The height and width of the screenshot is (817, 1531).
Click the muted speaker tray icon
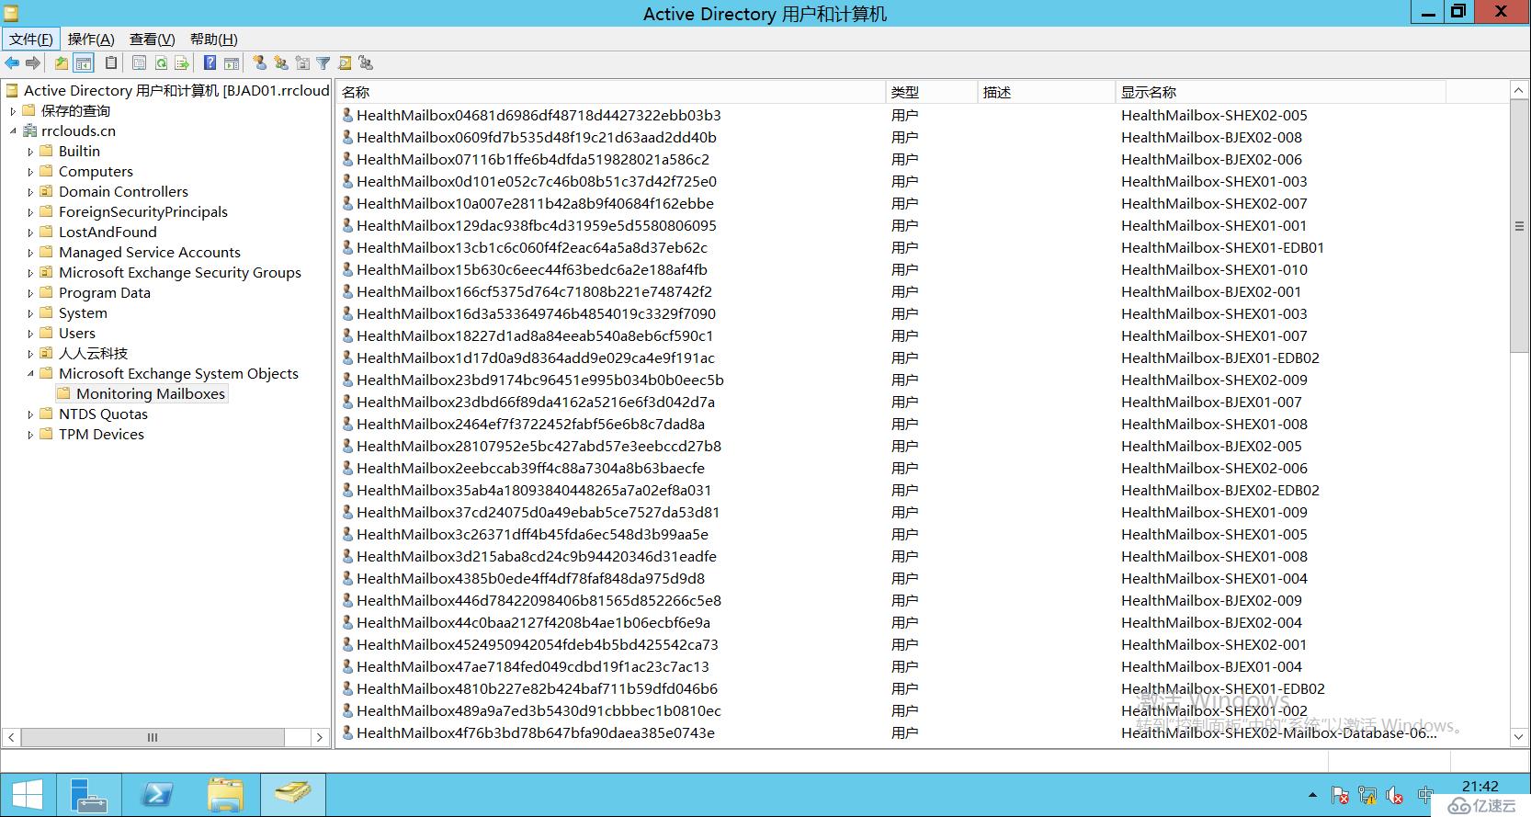pos(1395,796)
